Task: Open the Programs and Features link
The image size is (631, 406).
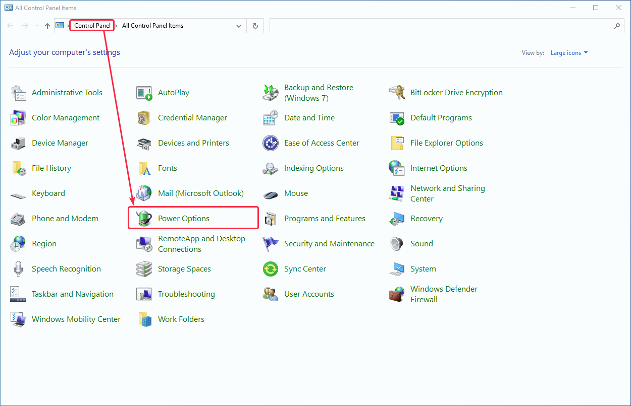Action: click(325, 219)
